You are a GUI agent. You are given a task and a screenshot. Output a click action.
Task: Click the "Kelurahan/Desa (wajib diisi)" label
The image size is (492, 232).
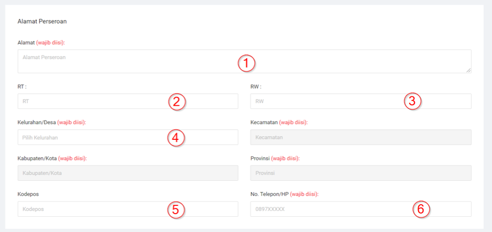51,123
